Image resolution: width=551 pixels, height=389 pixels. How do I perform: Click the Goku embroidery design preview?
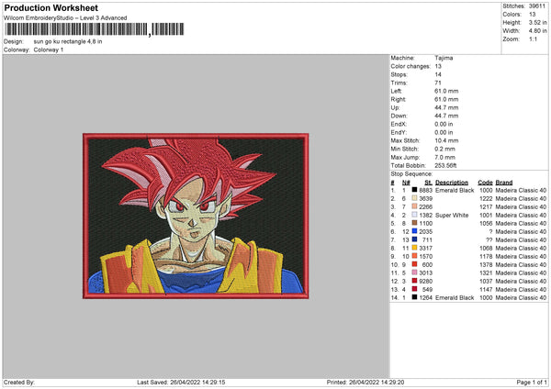[x=196, y=216]
